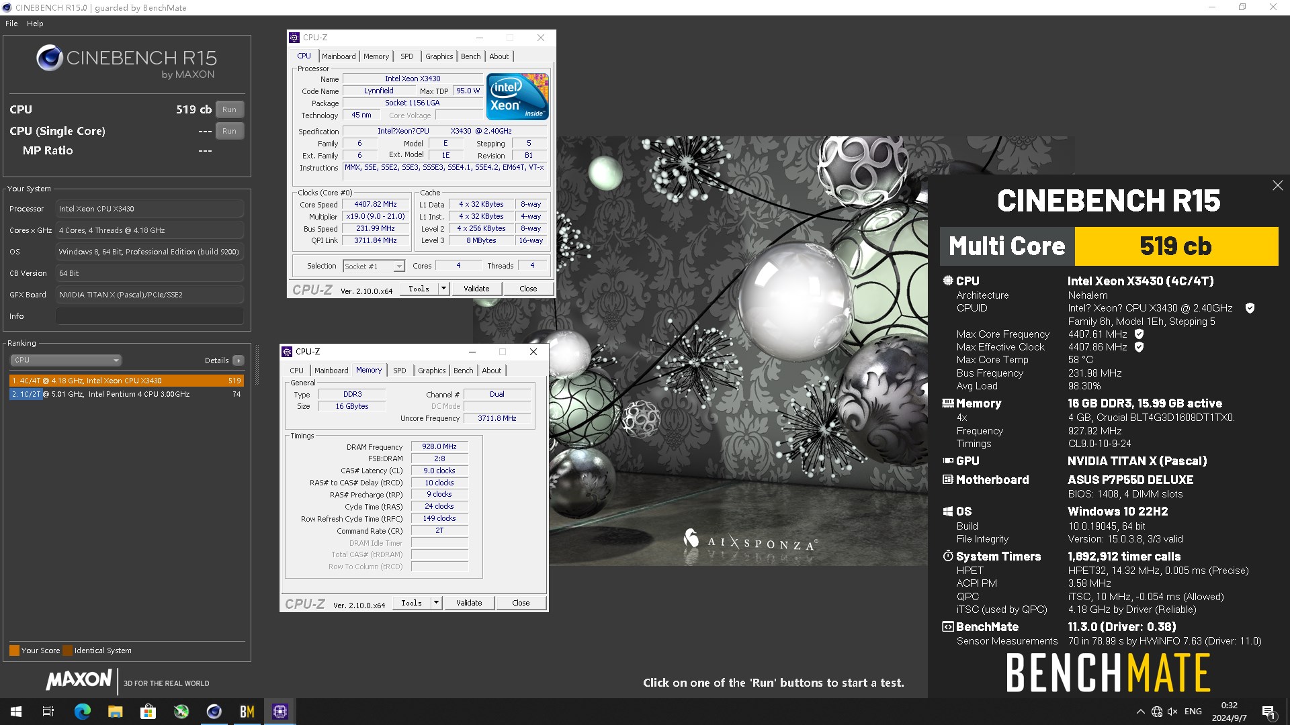Click the BenchMate section icon
The height and width of the screenshot is (725, 1290).
[948, 626]
